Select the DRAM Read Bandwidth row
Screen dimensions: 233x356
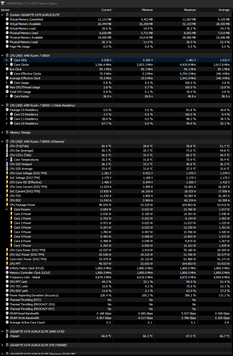click(x=116, y=313)
